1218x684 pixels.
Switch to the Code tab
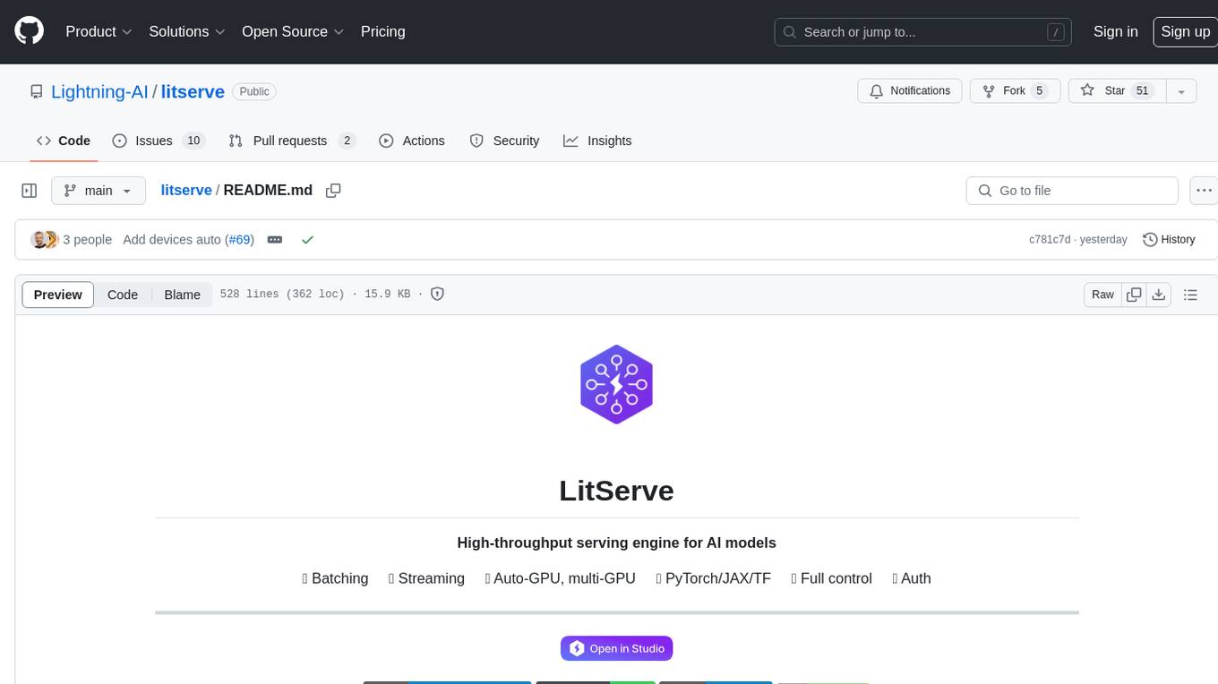pos(64,141)
